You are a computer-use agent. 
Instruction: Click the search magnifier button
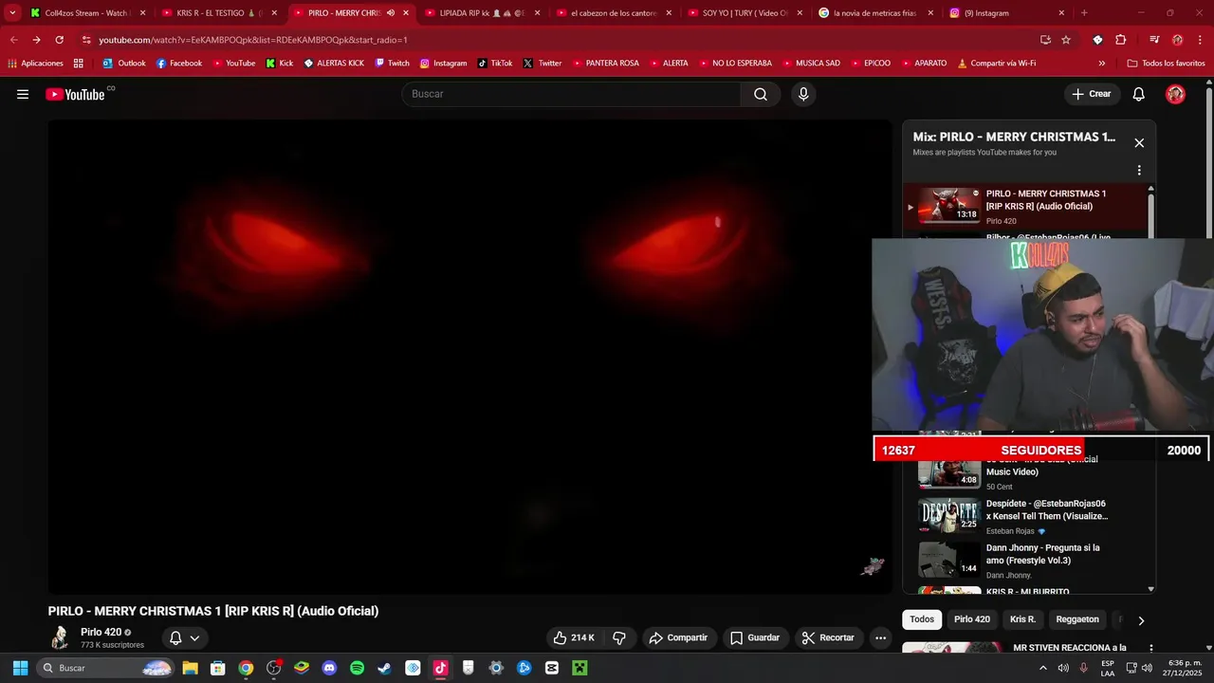point(761,94)
